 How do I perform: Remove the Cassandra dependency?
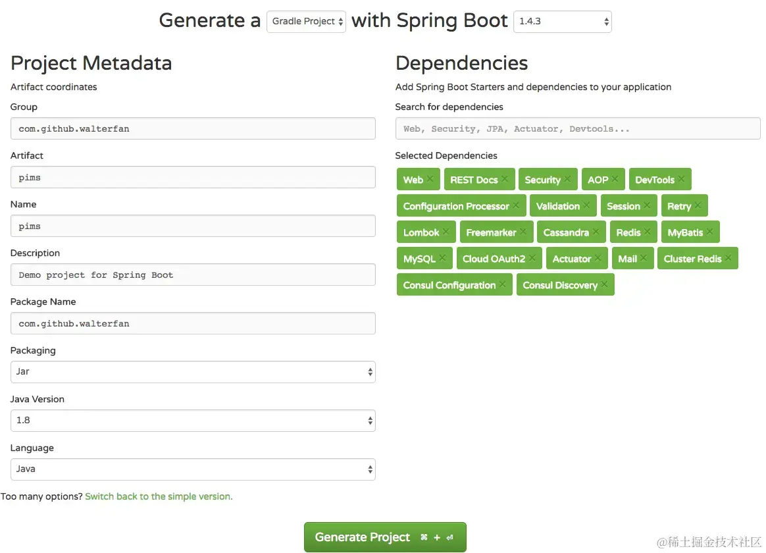point(598,232)
